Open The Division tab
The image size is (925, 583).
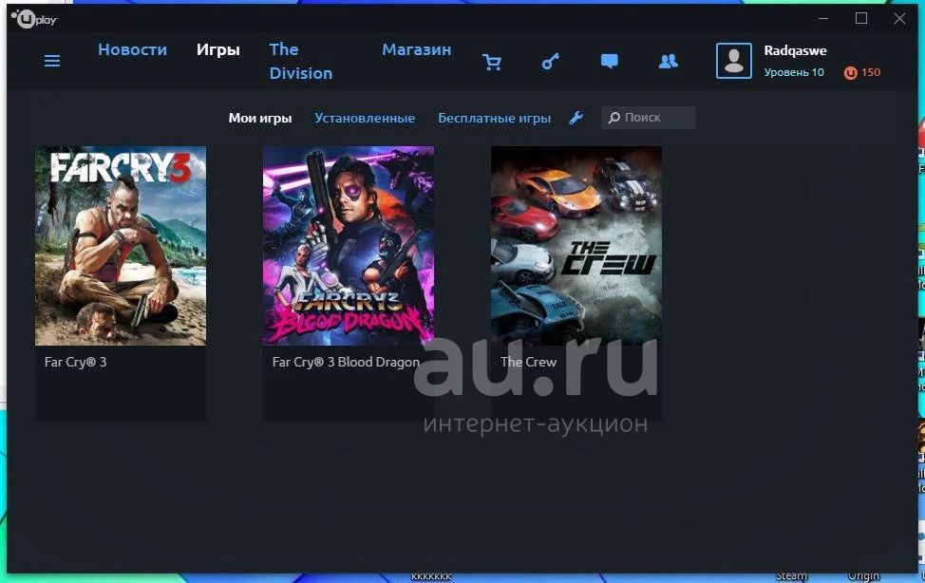coord(301,62)
